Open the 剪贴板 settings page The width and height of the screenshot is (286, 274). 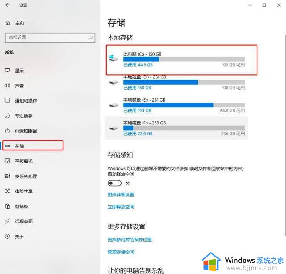[21, 206]
